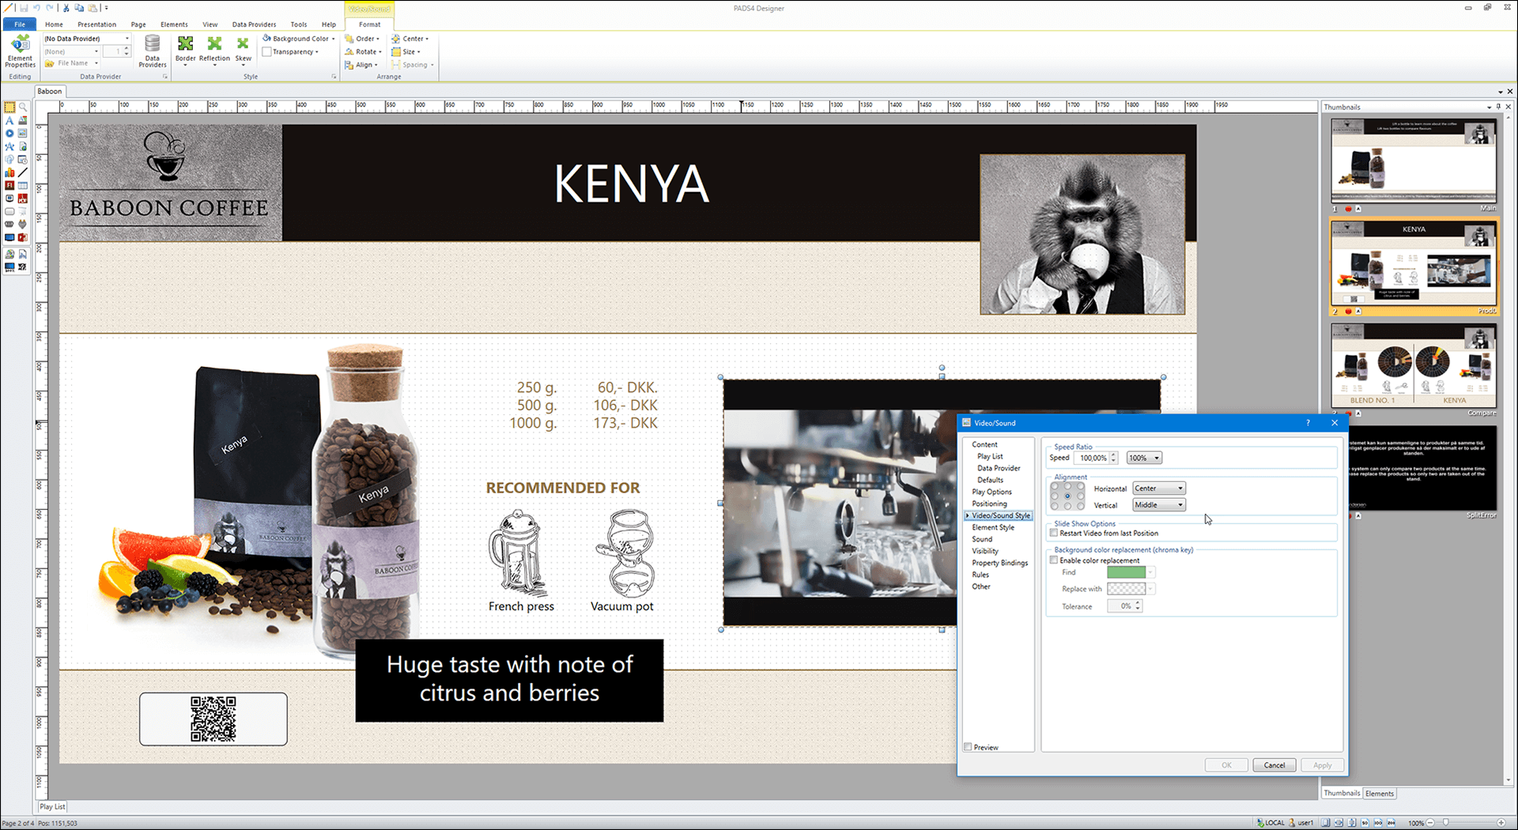Select the Main page thumbnail

point(1413,160)
